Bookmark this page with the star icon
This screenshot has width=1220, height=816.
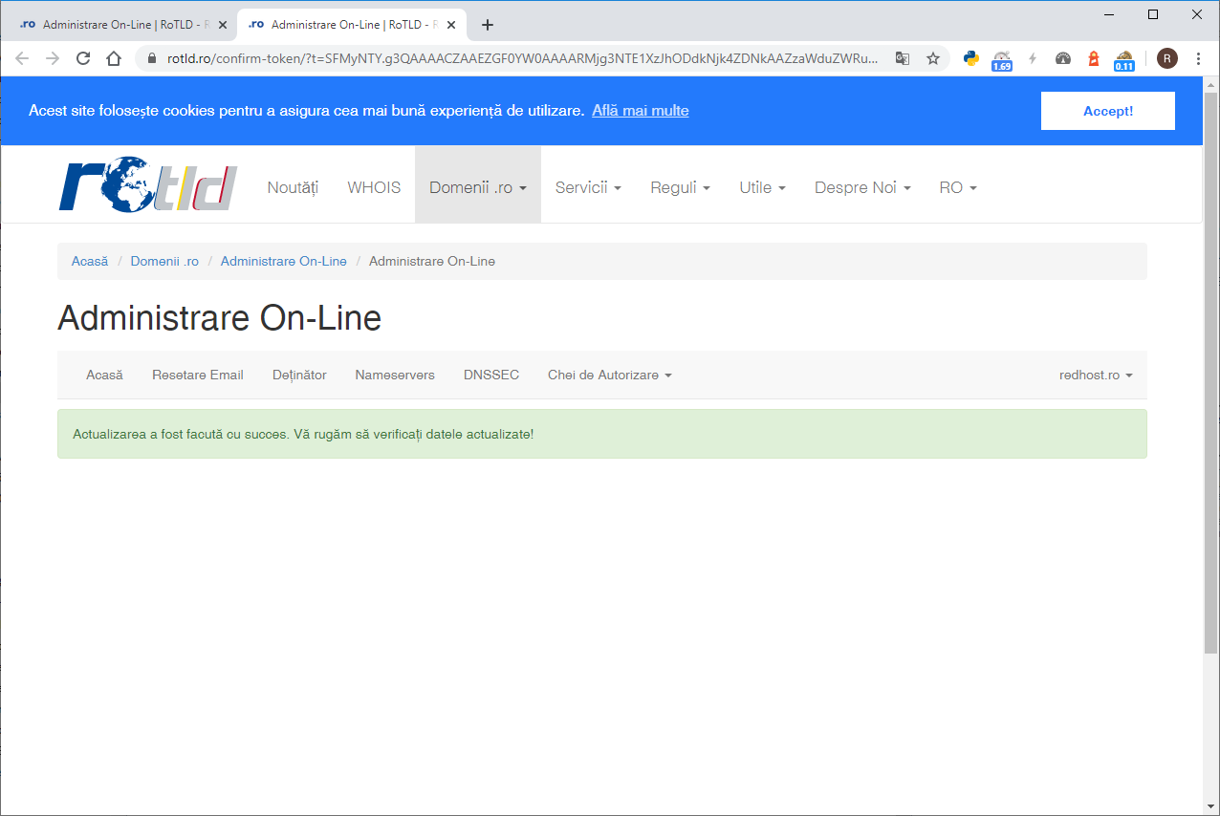[x=933, y=58]
